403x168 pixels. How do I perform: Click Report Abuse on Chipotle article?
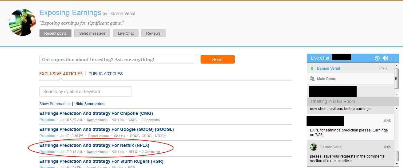97,120
